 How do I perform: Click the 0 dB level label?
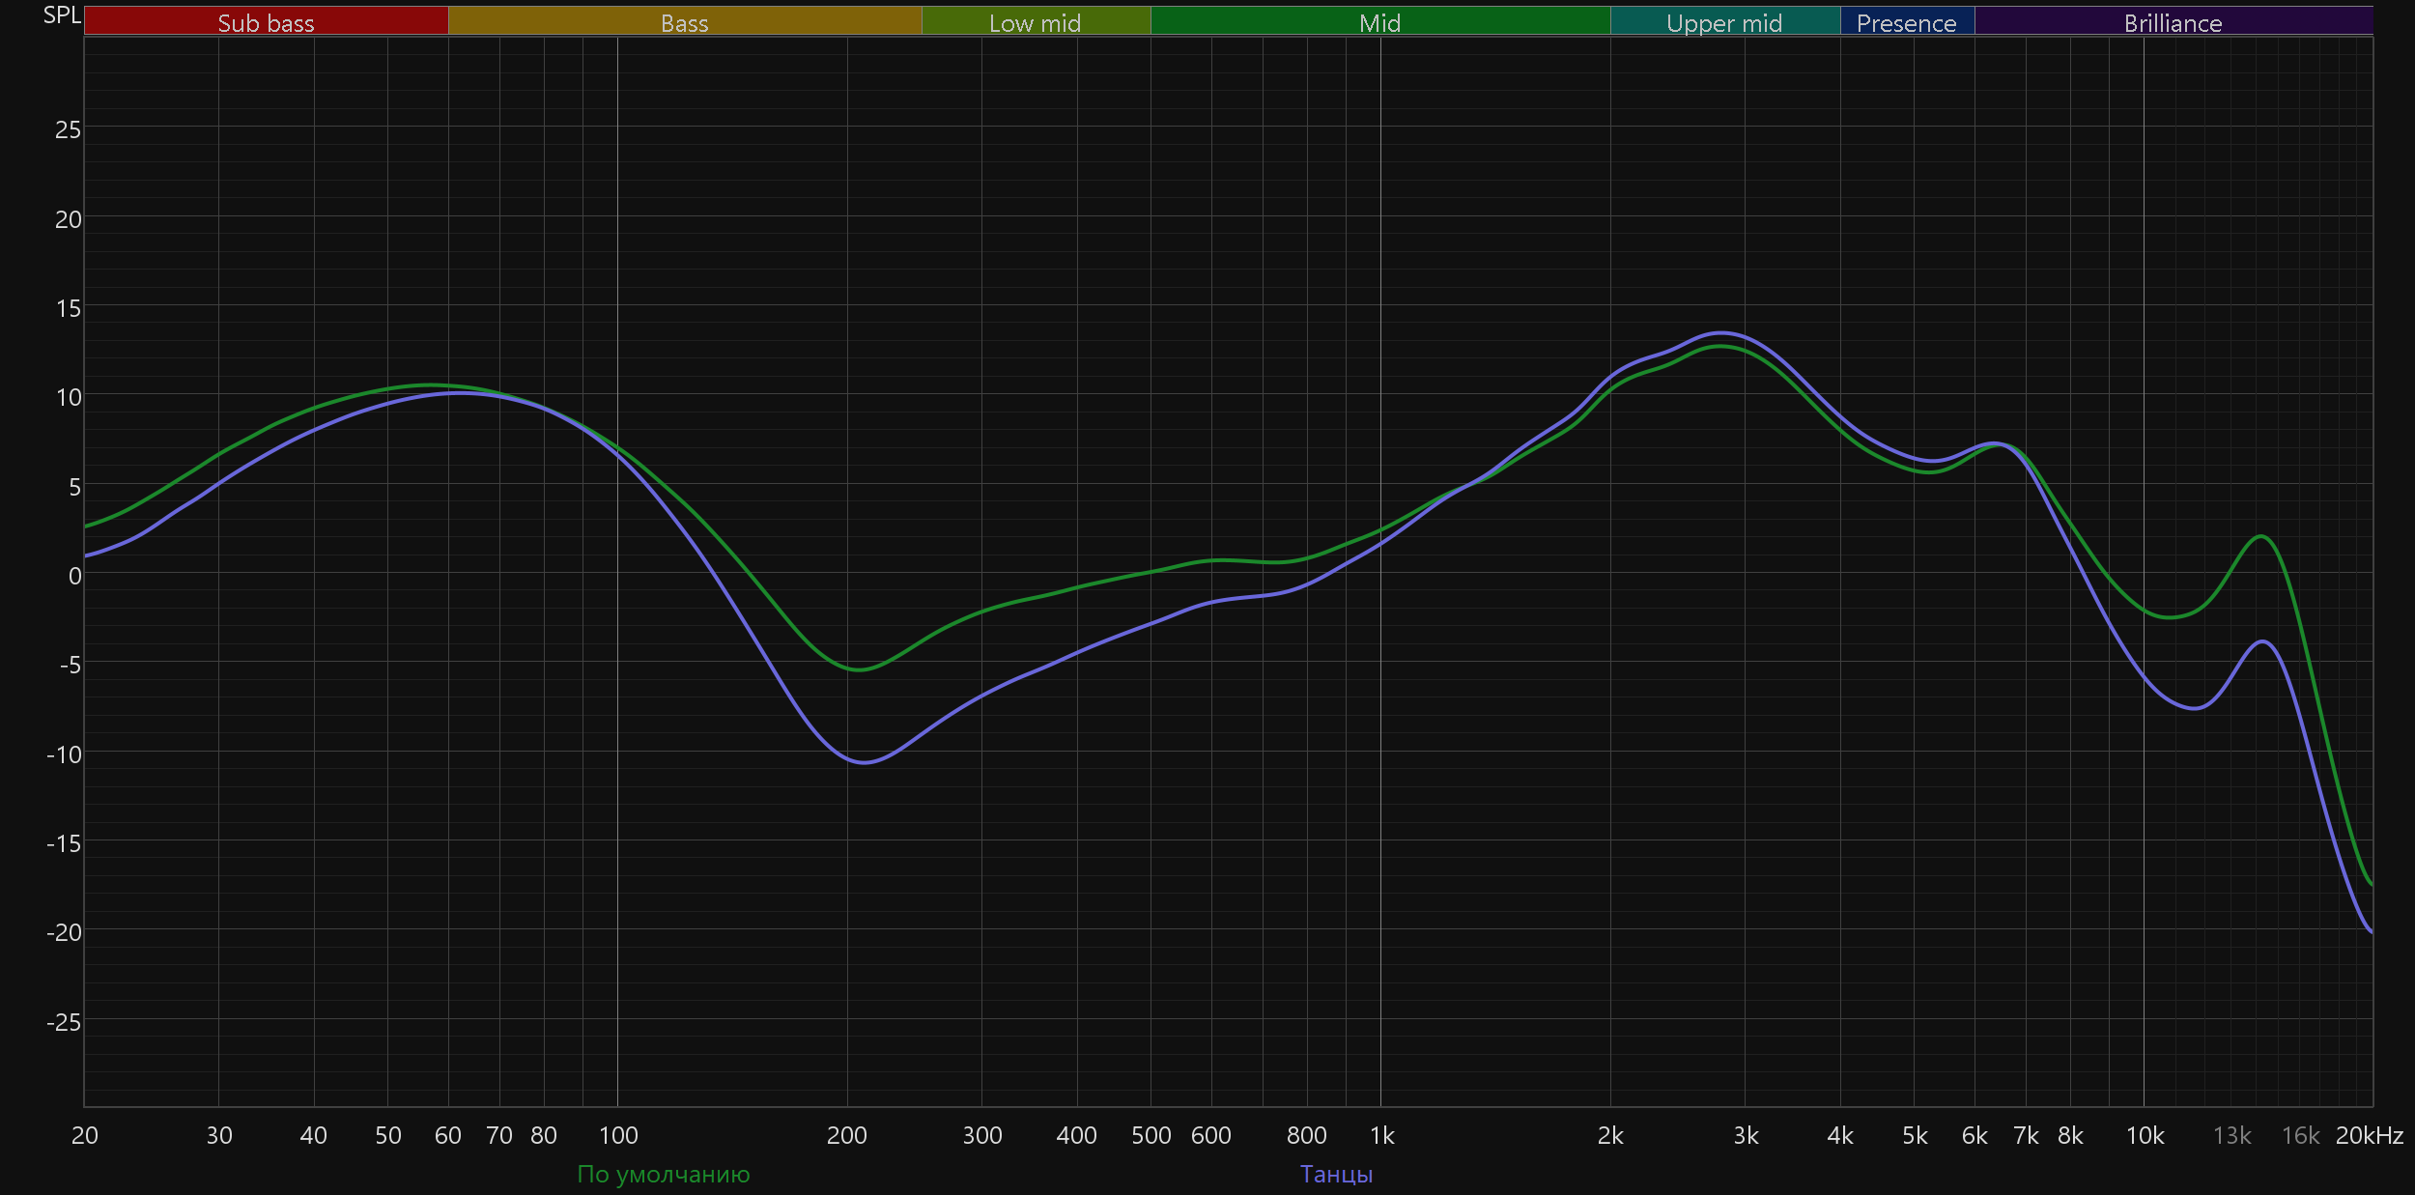click(74, 576)
